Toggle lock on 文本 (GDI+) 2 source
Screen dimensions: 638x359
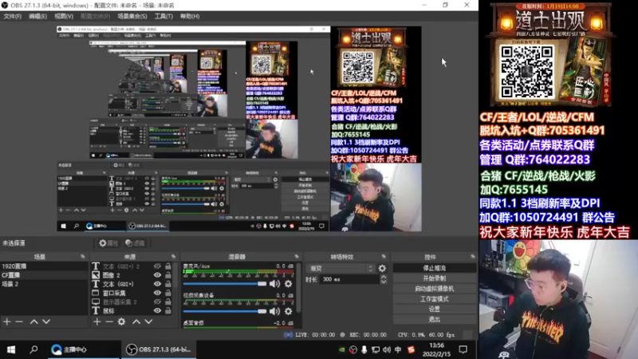[x=168, y=266]
